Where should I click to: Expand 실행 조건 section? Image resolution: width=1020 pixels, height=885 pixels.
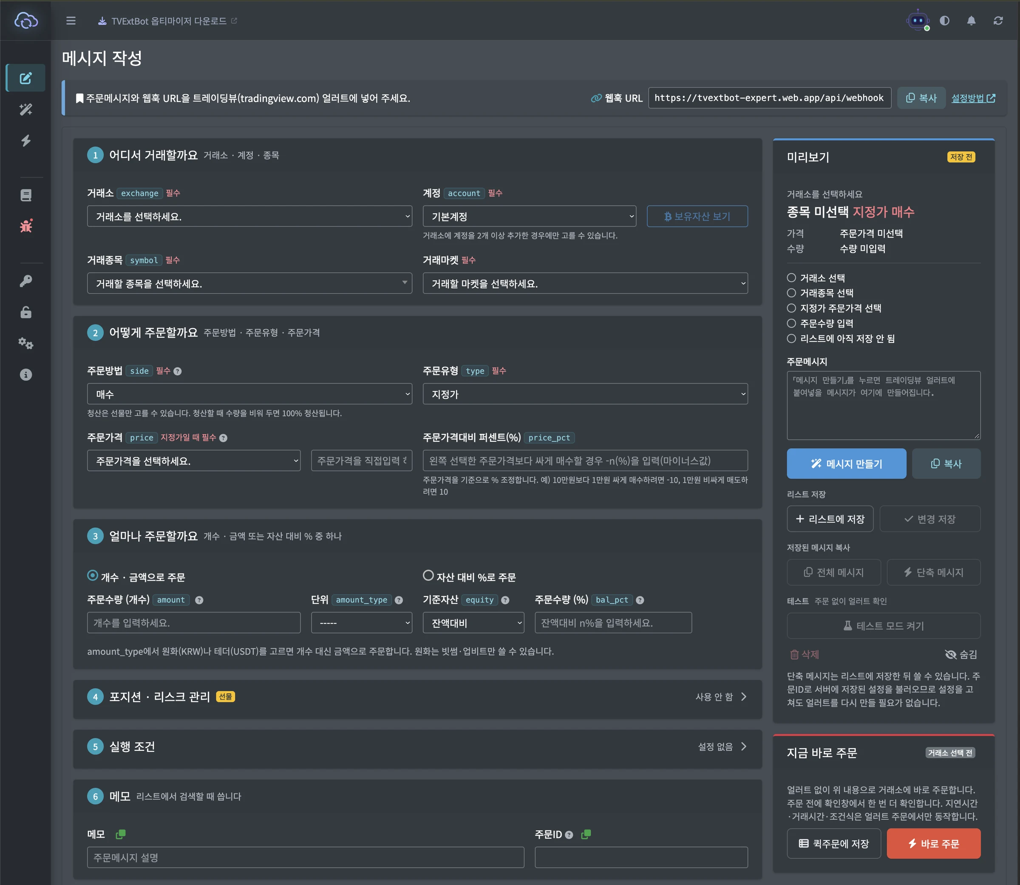coord(417,747)
